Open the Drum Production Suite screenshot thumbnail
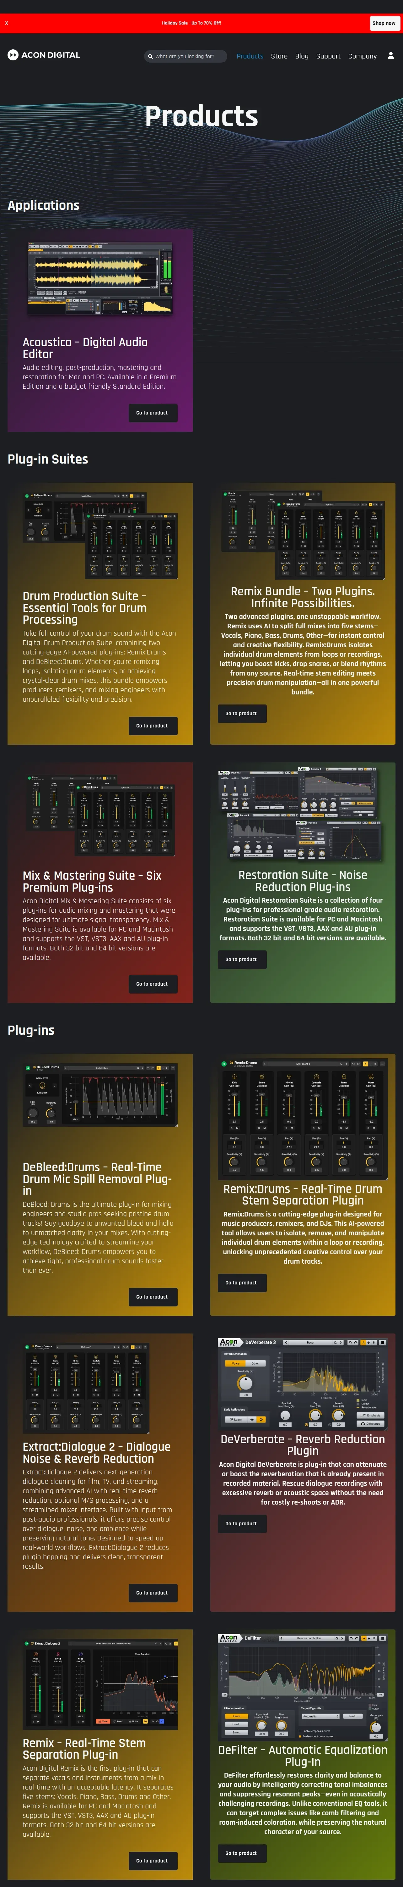403x1887 pixels. (x=100, y=535)
